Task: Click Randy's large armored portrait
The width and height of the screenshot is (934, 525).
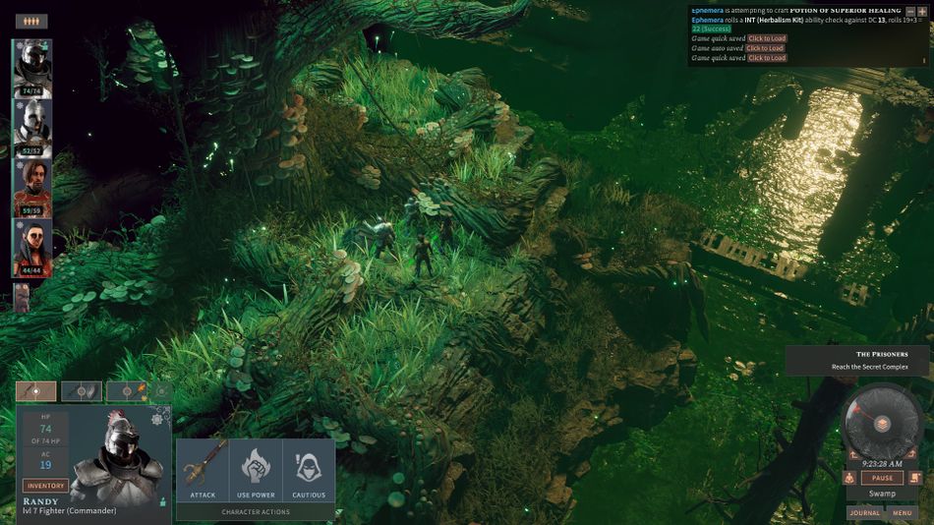Action: (x=119, y=459)
